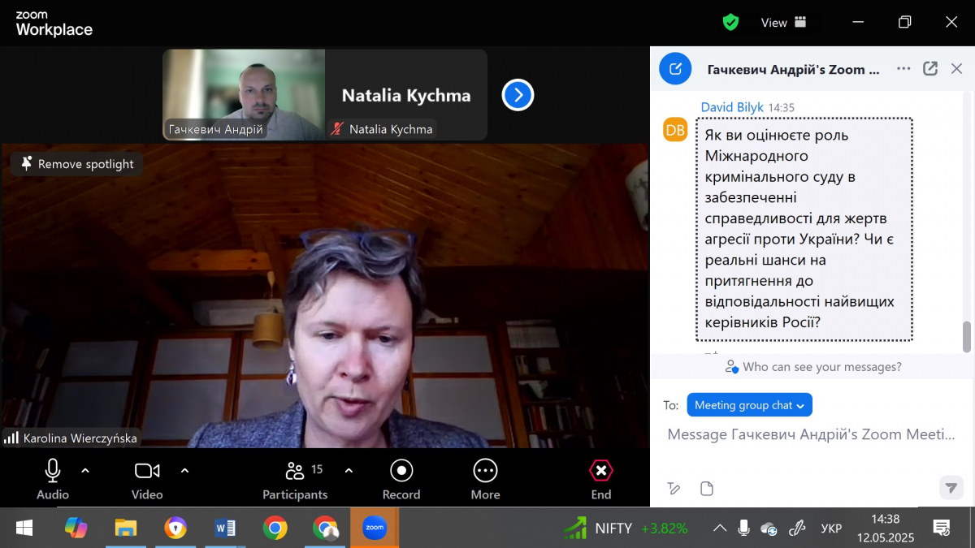Attach a file using the chat file icon
This screenshot has width=975, height=548.
tap(707, 488)
